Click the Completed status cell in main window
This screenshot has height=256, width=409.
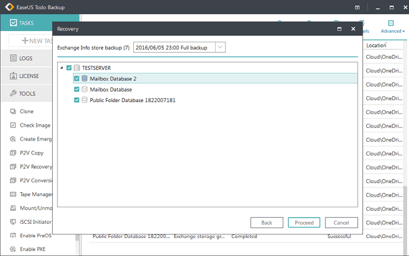244,236
